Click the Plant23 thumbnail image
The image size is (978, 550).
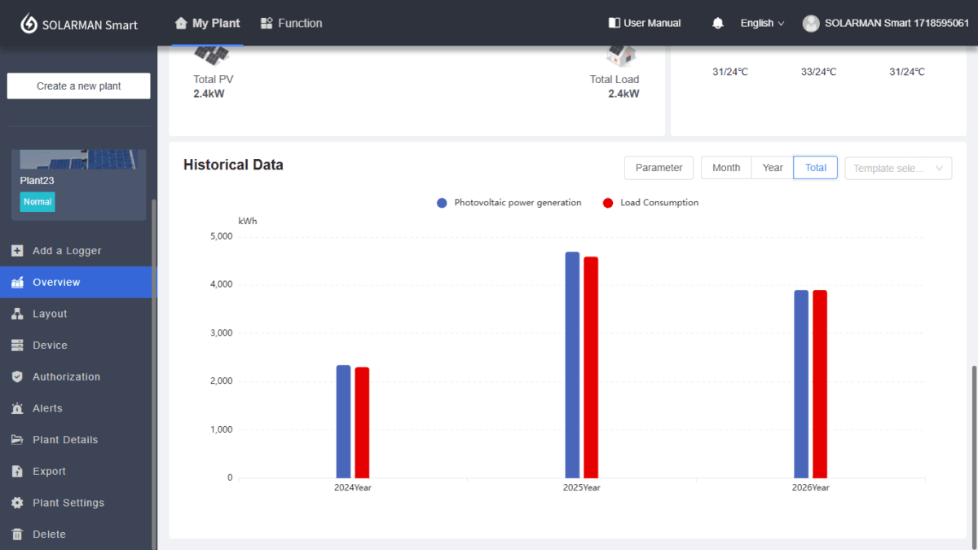pyautogui.click(x=78, y=159)
